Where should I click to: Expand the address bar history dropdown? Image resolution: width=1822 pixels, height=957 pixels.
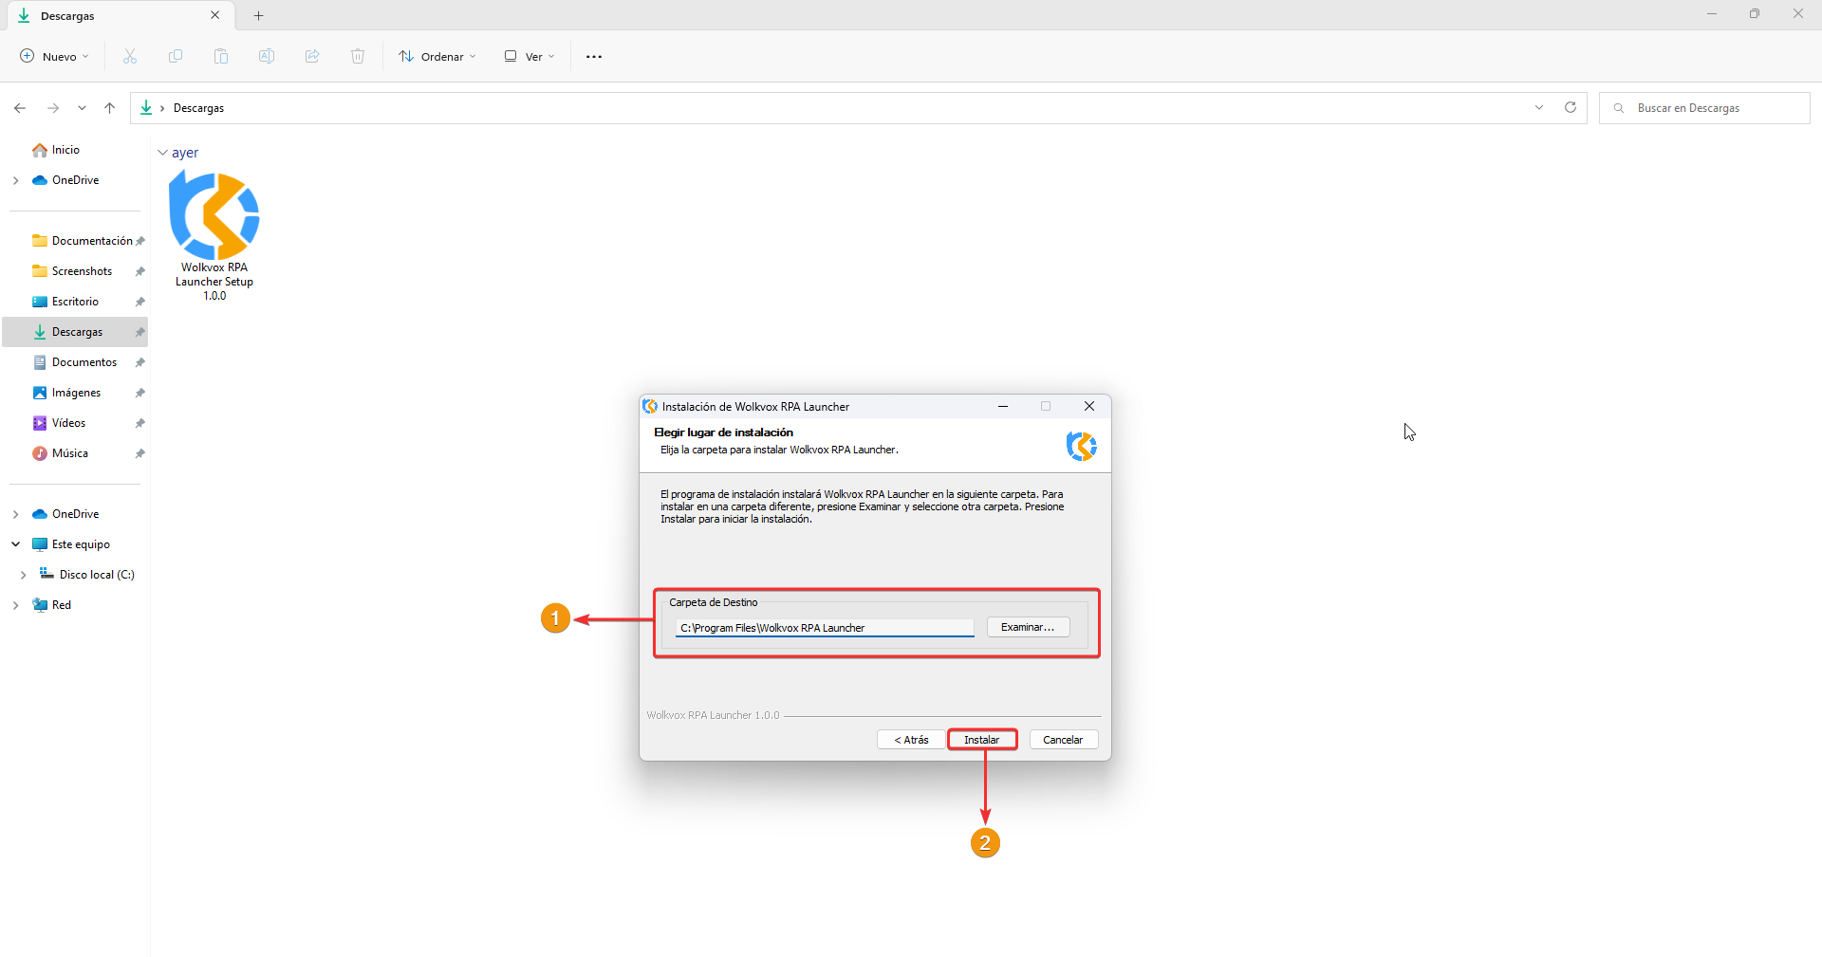(x=1539, y=108)
